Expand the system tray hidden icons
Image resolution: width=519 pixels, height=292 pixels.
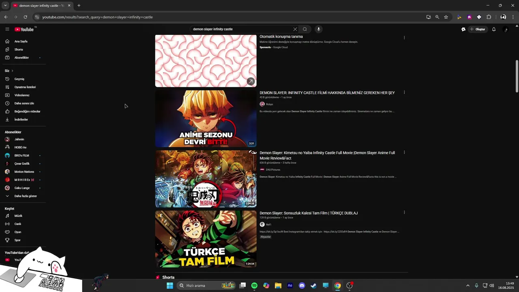(468, 286)
